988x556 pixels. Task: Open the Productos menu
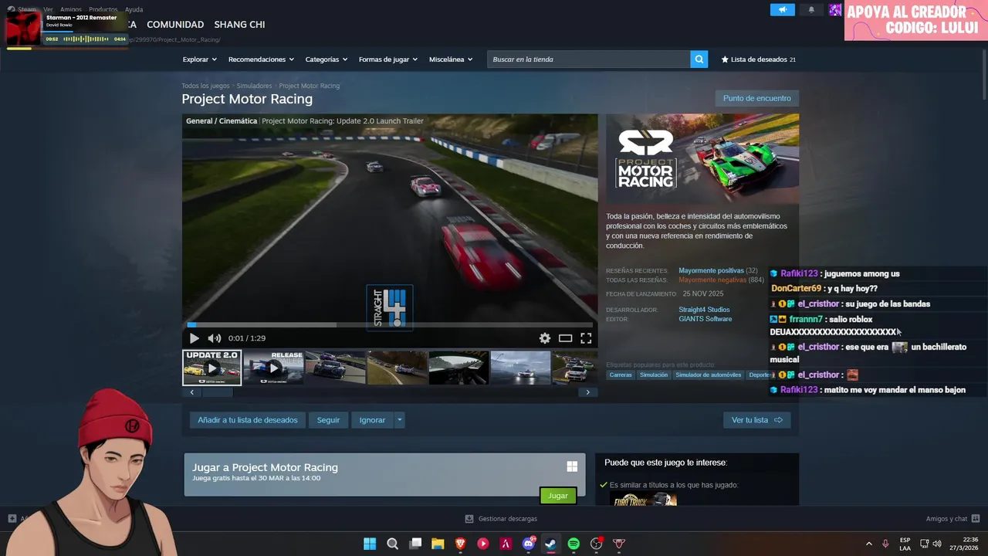coord(103,9)
